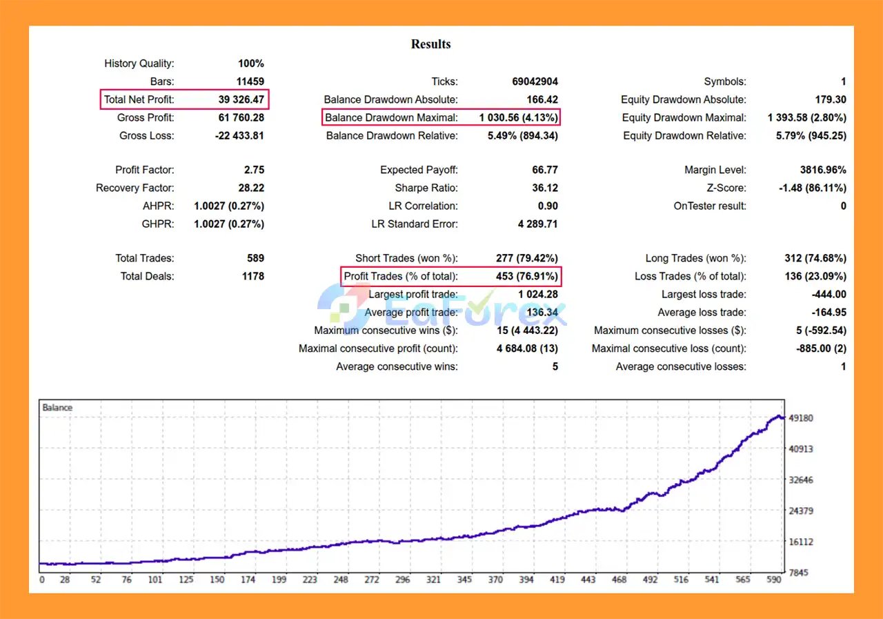This screenshot has height=619, width=883.
Task: Click the Sharpe Ratio value 36.12
Action: coord(545,188)
